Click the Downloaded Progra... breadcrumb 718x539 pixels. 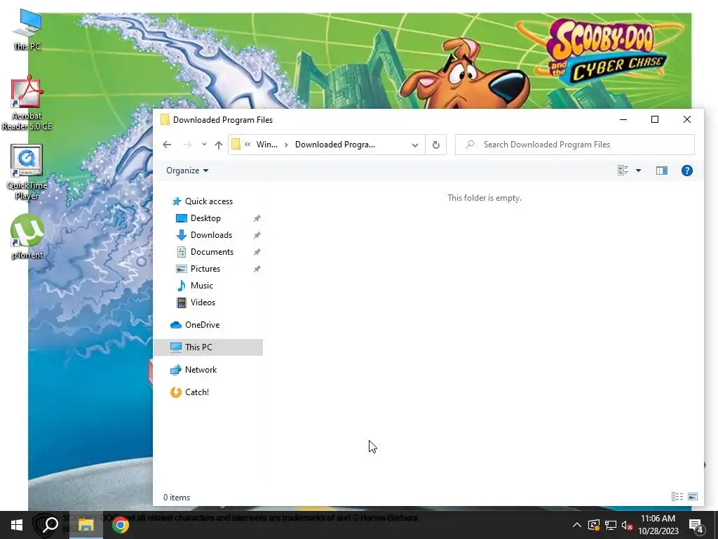click(334, 145)
